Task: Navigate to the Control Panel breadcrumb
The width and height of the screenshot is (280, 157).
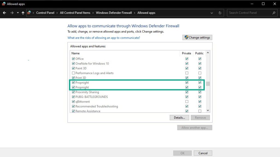Action: coord(45,13)
